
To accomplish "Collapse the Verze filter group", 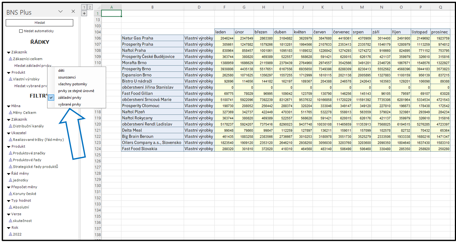I will [x=9, y=214].
